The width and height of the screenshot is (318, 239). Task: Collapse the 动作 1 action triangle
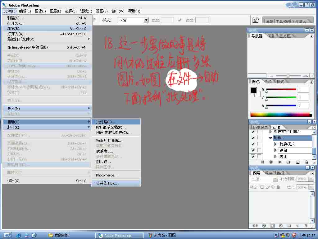[270, 138]
